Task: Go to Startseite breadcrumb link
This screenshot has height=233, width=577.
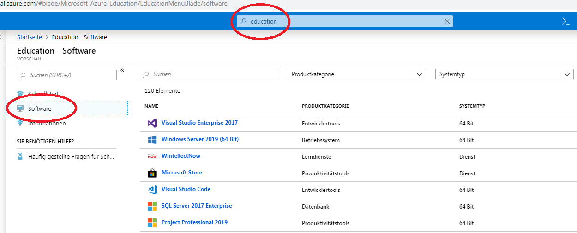Action: (30, 37)
